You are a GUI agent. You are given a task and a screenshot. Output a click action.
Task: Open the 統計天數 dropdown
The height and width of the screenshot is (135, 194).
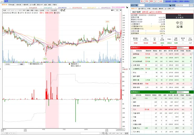pyautogui.click(x=141, y=5)
